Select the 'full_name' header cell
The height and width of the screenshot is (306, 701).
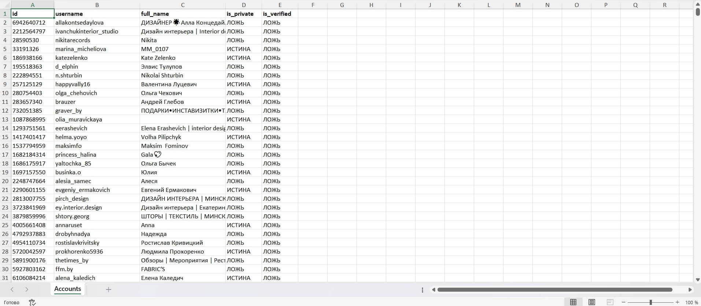[182, 14]
